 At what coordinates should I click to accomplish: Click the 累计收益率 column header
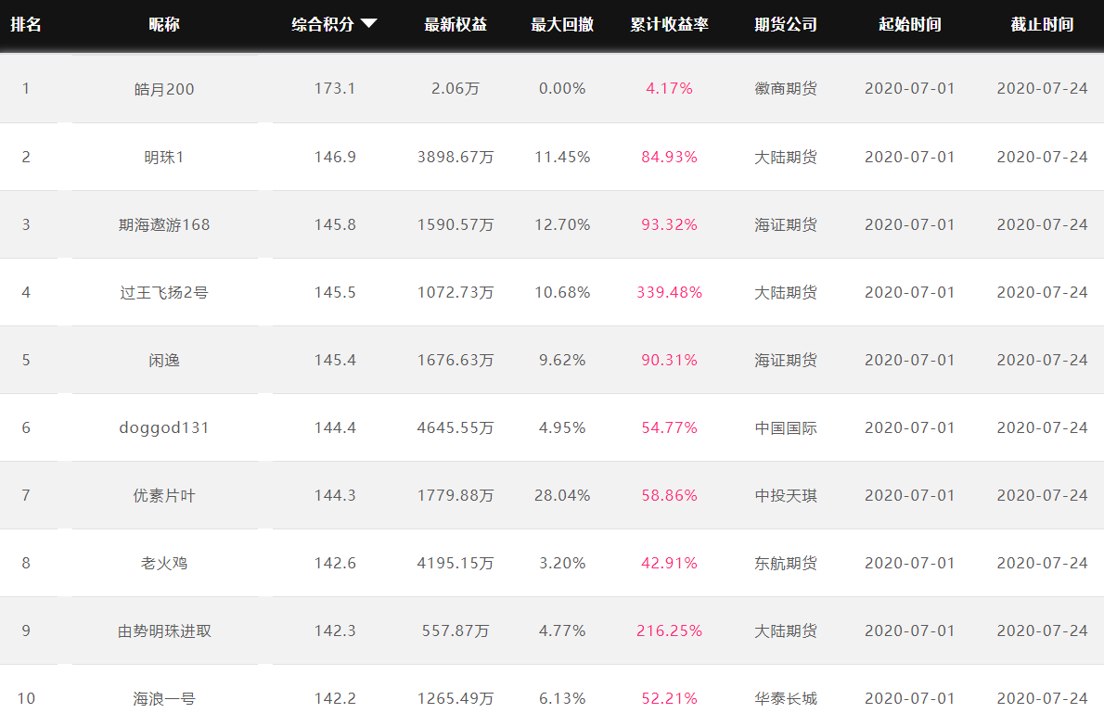point(669,25)
